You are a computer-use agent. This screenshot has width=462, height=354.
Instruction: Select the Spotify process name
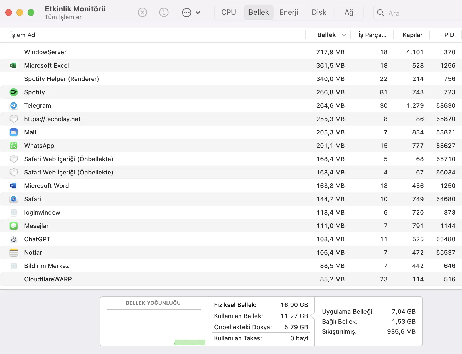35,92
